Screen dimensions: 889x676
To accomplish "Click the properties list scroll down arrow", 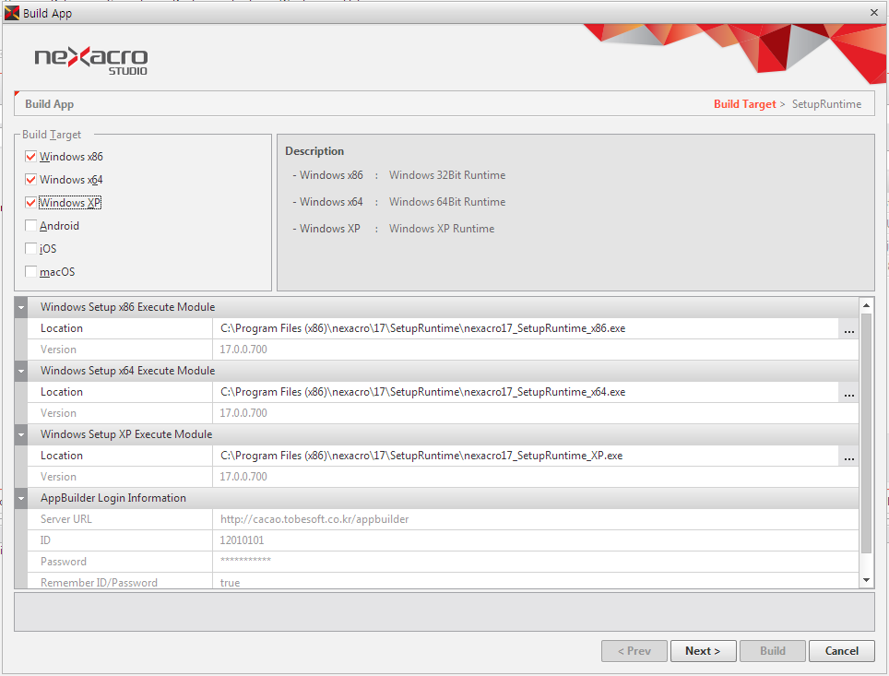I will [x=866, y=579].
